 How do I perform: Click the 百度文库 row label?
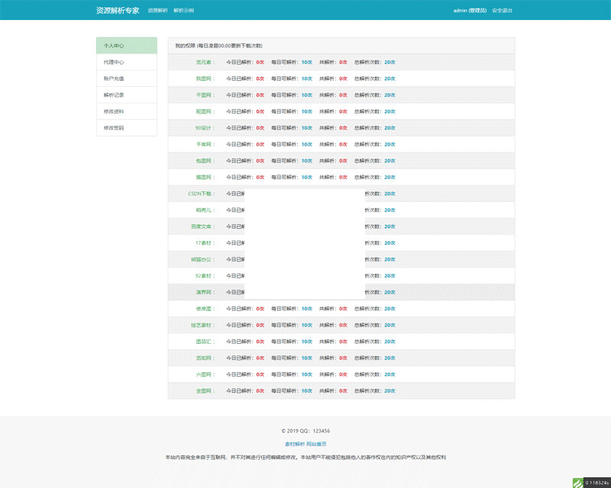click(x=201, y=226)
